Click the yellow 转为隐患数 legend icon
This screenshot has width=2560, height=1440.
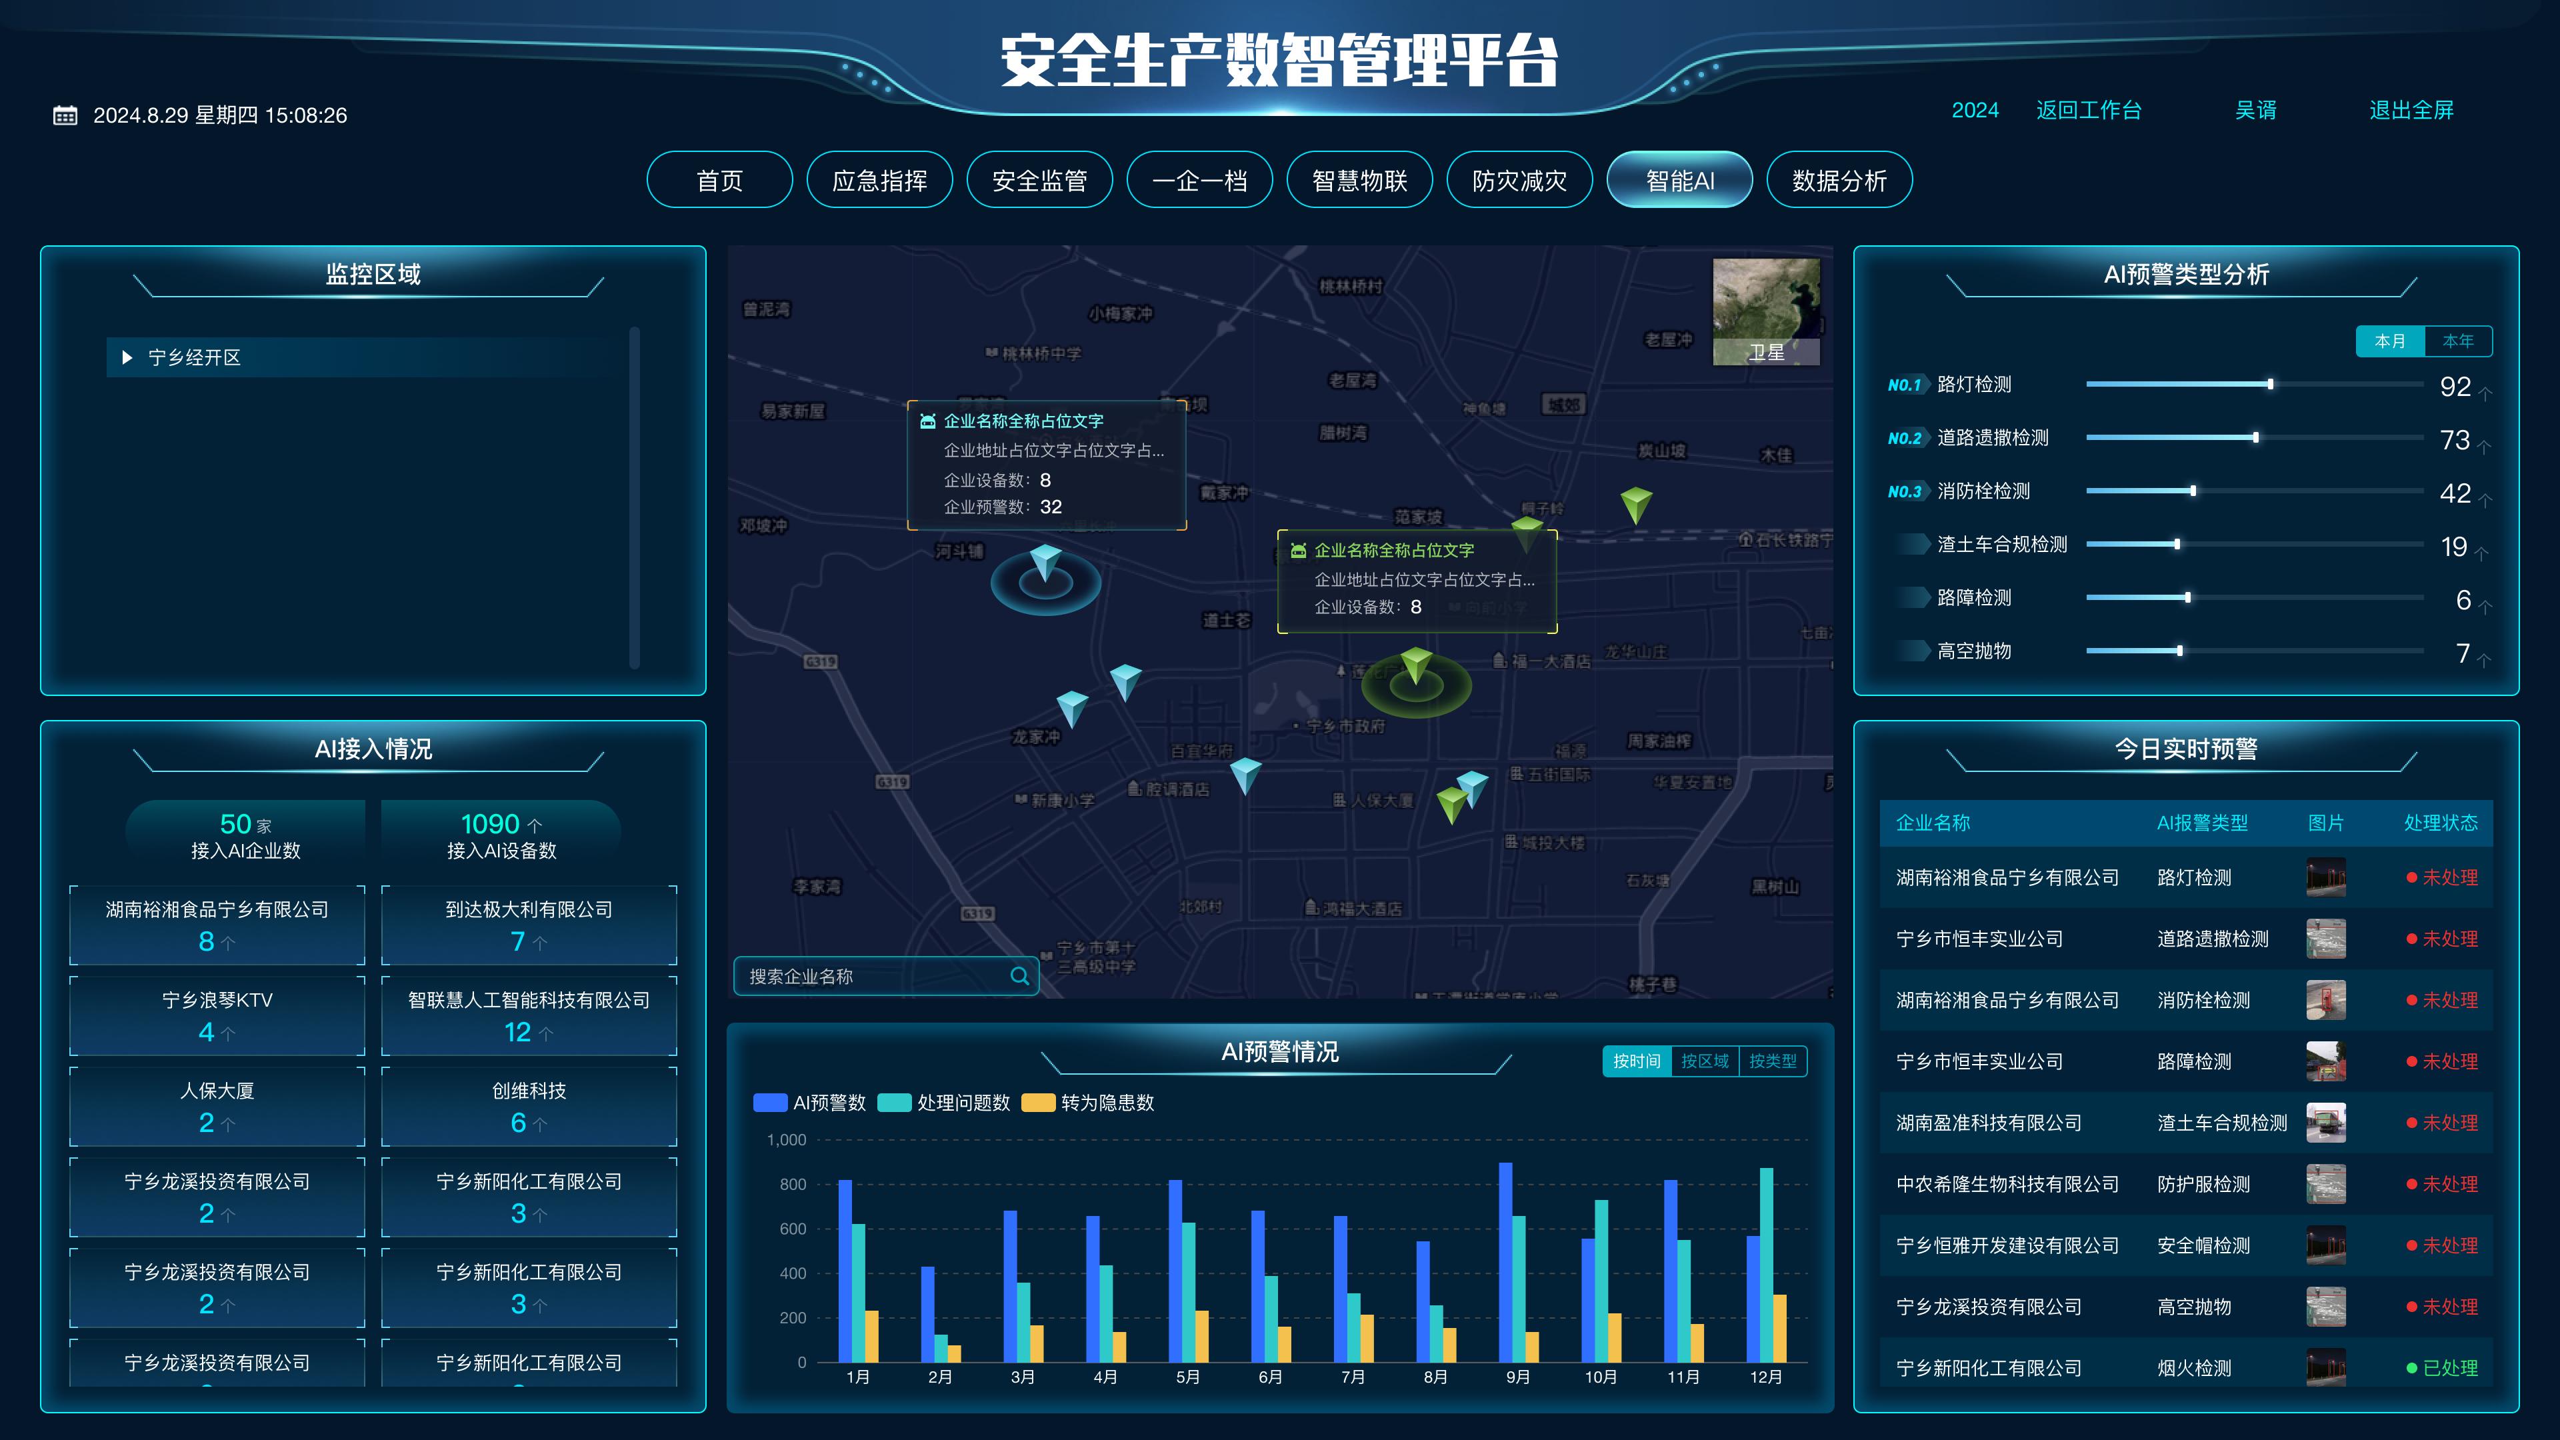(x=1037, y=1103)
